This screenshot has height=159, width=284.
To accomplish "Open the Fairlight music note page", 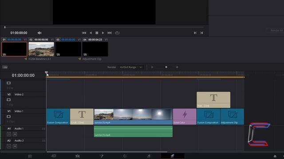I will 149,156.
